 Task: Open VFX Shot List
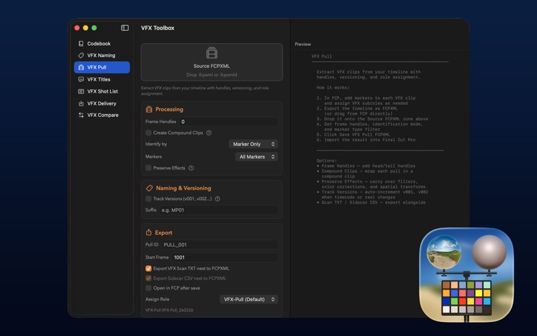click(x=102, y=91)
